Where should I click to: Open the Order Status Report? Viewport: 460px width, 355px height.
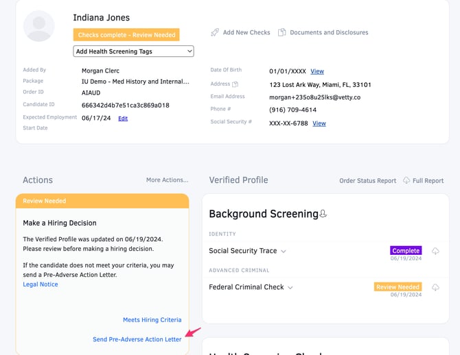pyautogui.click(x=367, y=181)
